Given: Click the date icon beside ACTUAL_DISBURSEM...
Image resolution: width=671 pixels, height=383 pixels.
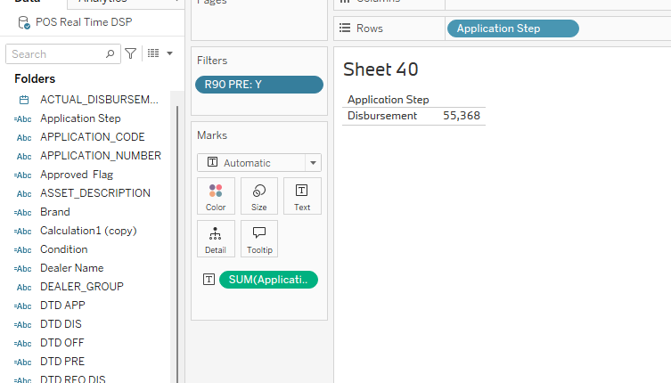Looking at the screenshot, I should (x=24, y=100).
